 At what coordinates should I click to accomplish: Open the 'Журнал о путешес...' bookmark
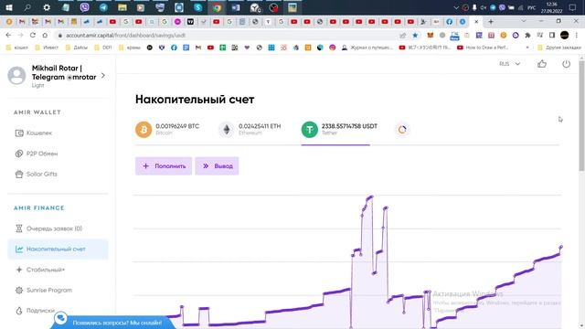coord(367,48)
